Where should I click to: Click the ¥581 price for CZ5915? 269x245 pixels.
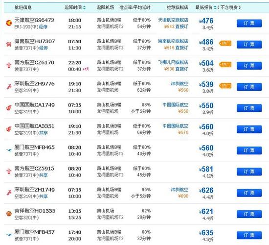click(206, 169)
